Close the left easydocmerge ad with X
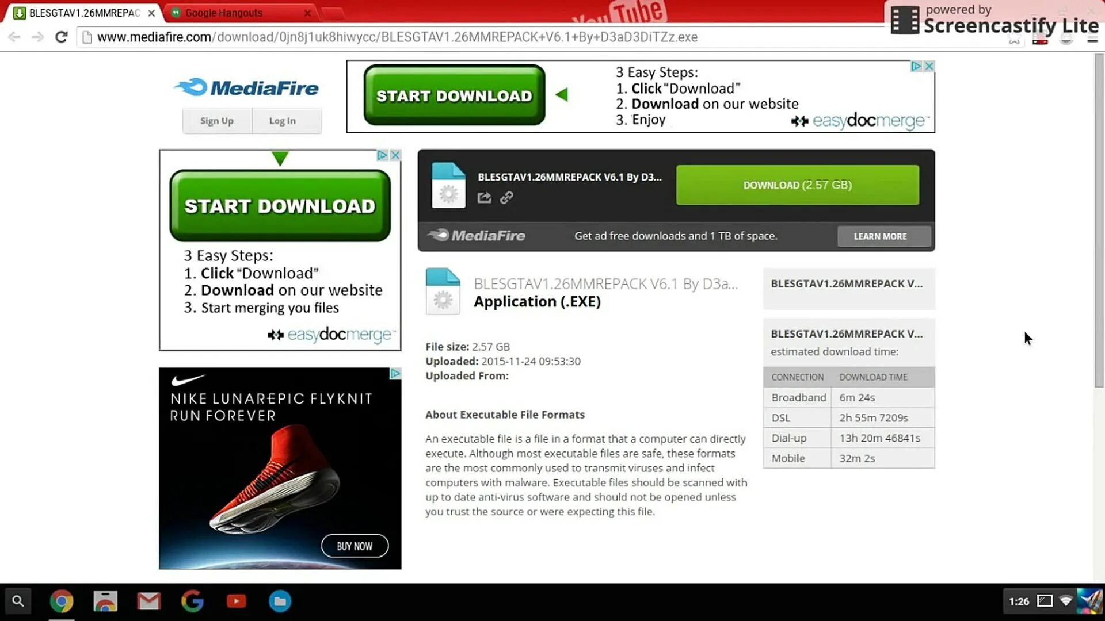This screenshot has width=1105, height=621. pos(395,155)
